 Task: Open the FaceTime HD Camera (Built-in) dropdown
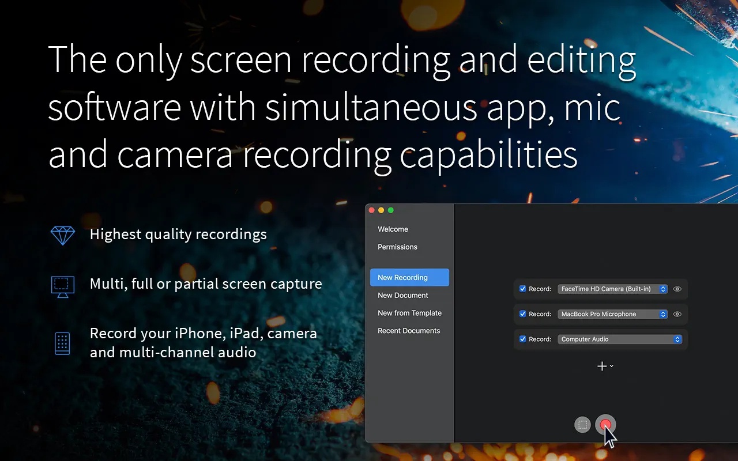(x=613, y=289)
